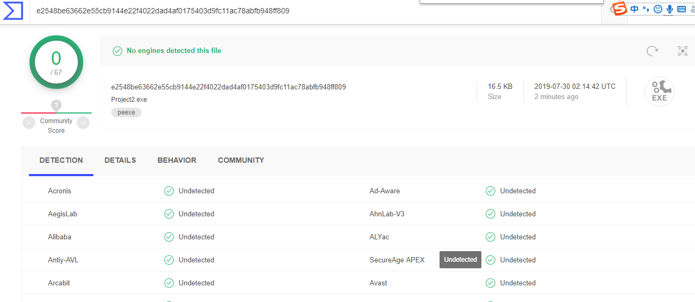Click the Antiy-AVL undetected check icon
Screen dimensions: 695x302
click(169, 260)
